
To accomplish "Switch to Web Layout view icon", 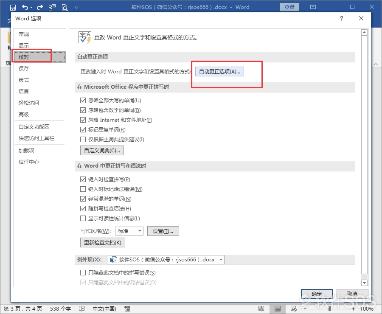I will click(294, 308).
